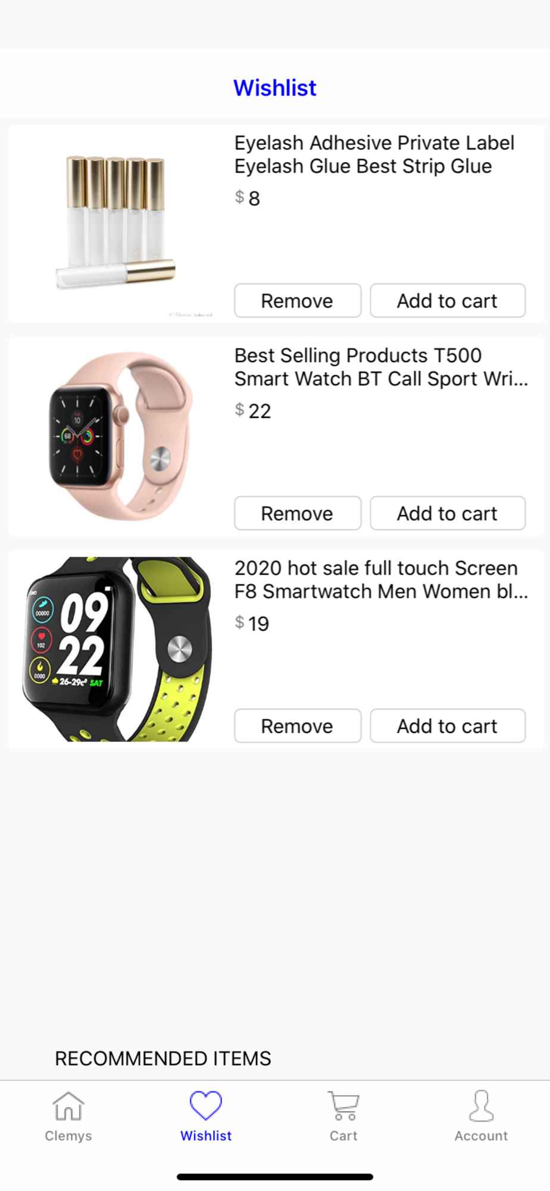Open the Best Selling Products T500 title
Screen dimensions: 550x1191
pyautogui.click(x=381, y=367)
